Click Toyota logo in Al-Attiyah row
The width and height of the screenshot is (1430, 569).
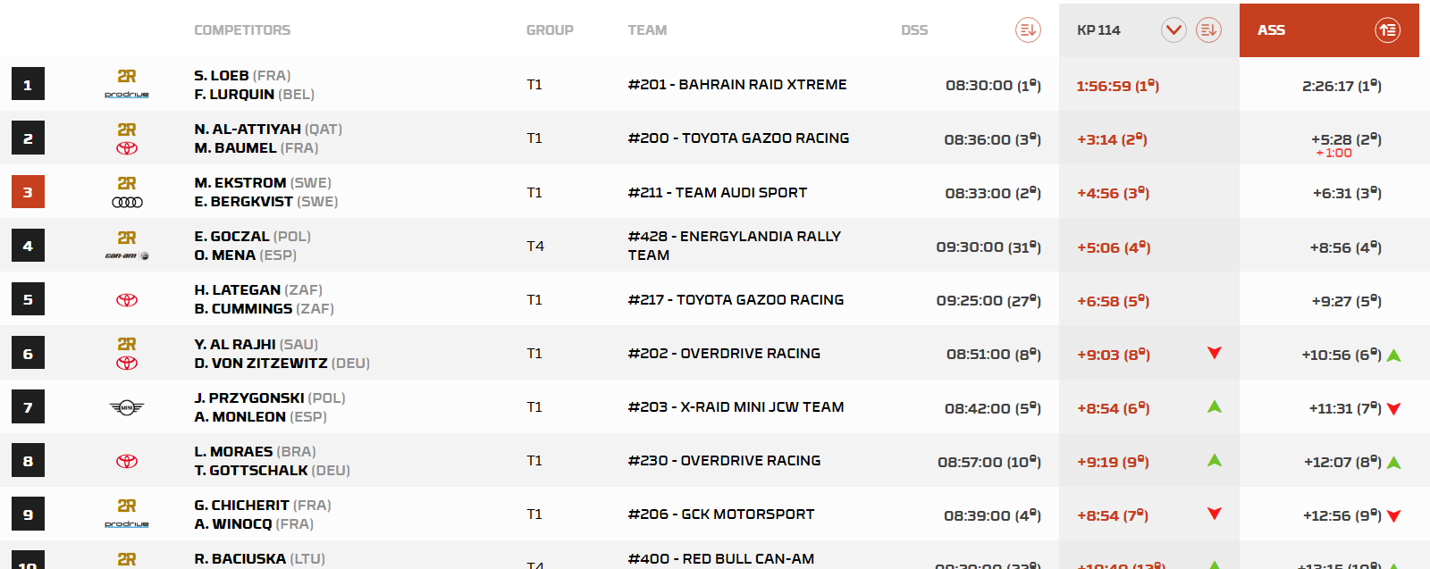pos(127,148)
